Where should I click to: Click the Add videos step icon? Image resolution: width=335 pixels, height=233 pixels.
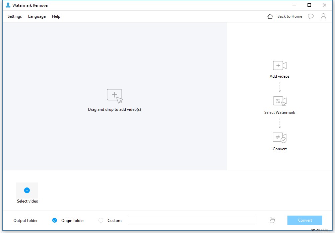(x=279, y=65)
